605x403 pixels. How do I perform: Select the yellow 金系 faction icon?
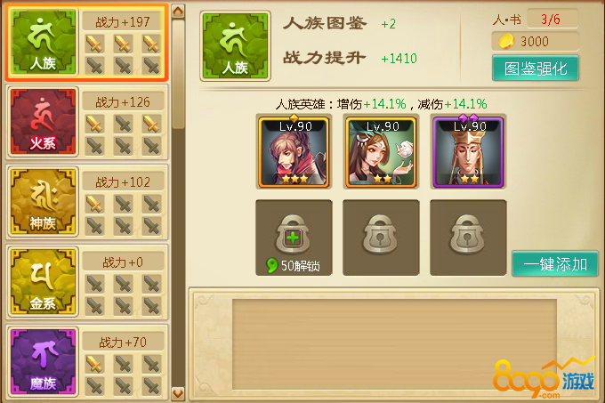(44, 282)
